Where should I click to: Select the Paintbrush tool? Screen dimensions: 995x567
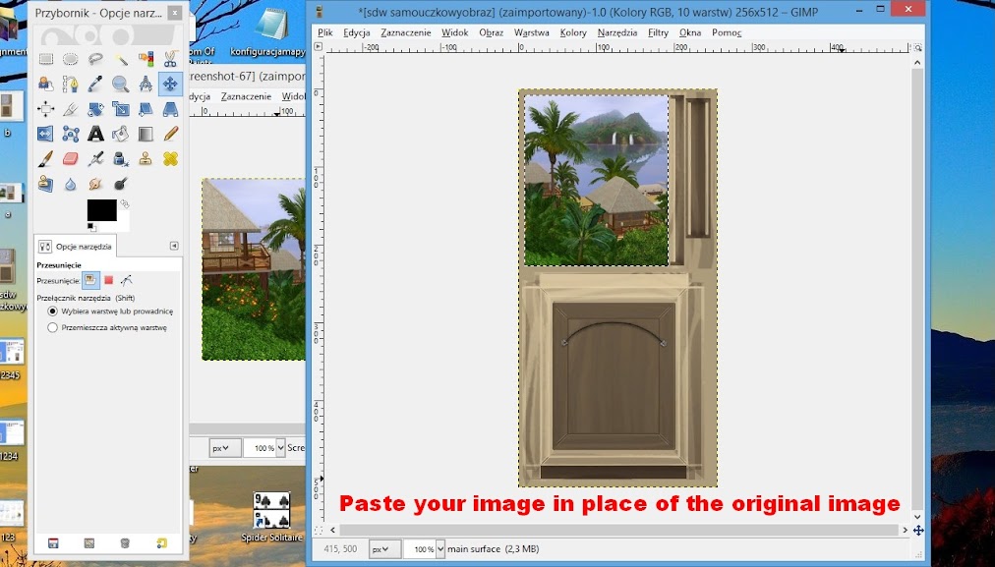45,158
